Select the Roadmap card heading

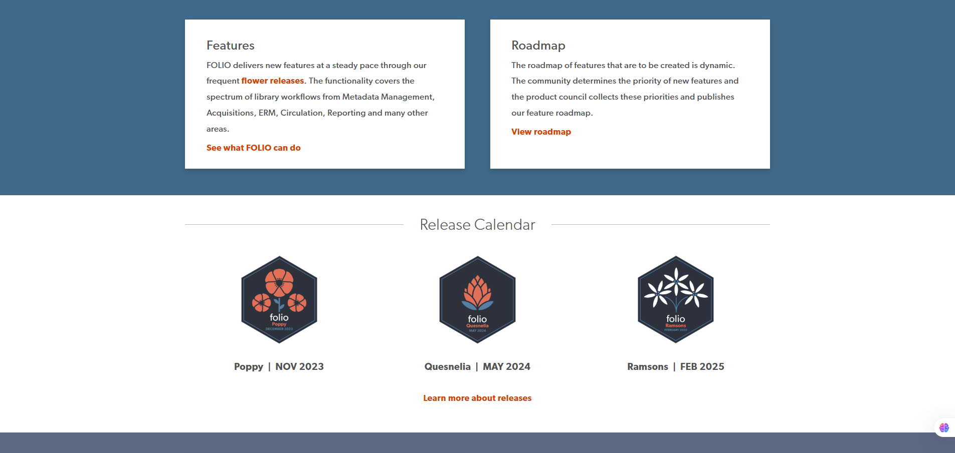pyautogui.click(x=538, y=46)
